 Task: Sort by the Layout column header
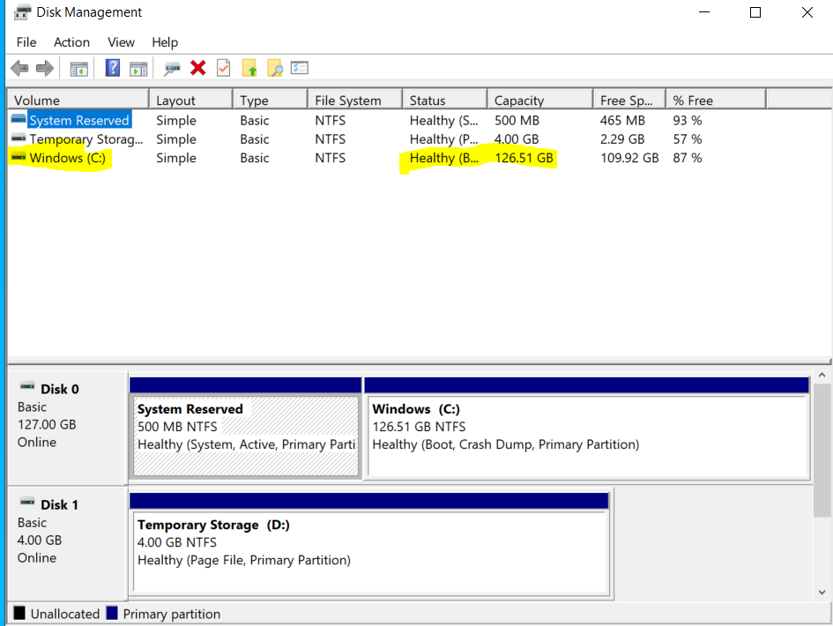(x=191, y=100)
